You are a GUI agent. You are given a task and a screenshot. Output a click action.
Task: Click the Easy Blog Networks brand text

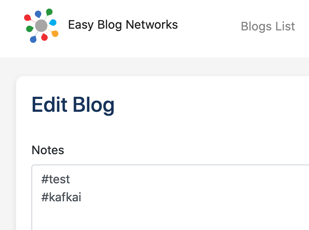[123, 25]
